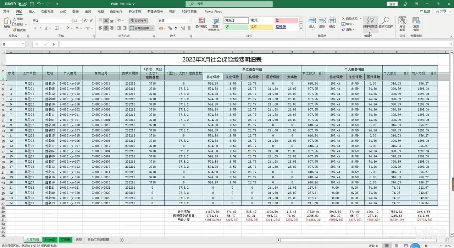Toggle center horizontal align button

click(106, 28)
